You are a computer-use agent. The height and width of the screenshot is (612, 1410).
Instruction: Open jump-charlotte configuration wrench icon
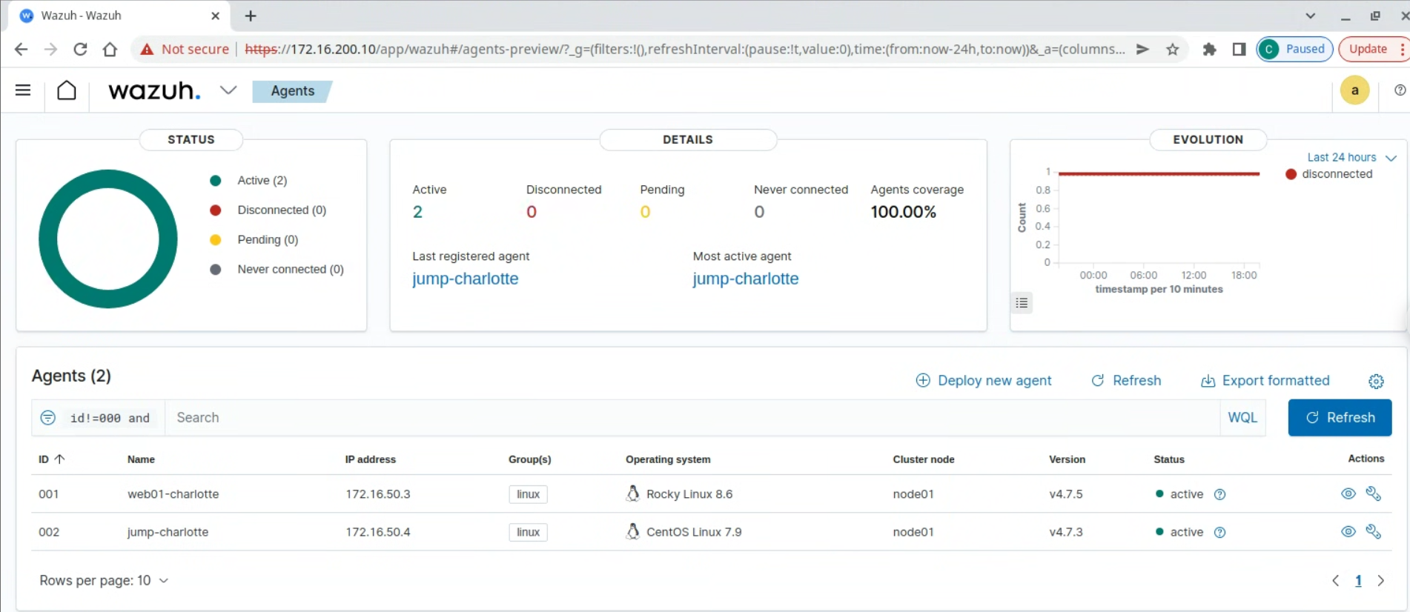coord(1373,531)
